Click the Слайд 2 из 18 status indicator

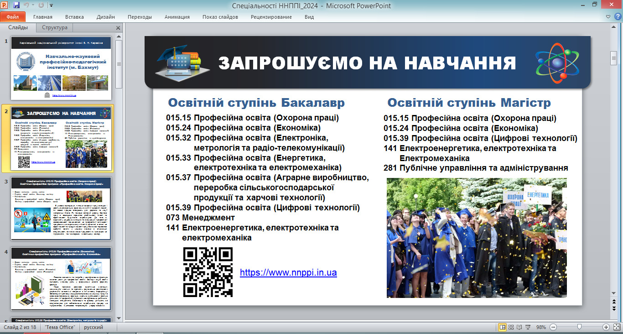point(20,328)
